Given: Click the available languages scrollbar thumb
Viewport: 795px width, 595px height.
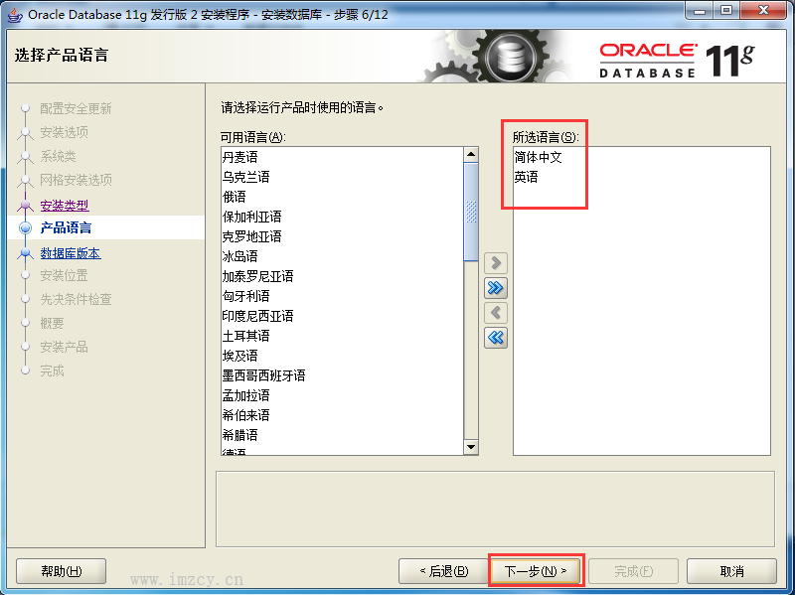Looking at the screenshot, I should [x=471, y=212].
